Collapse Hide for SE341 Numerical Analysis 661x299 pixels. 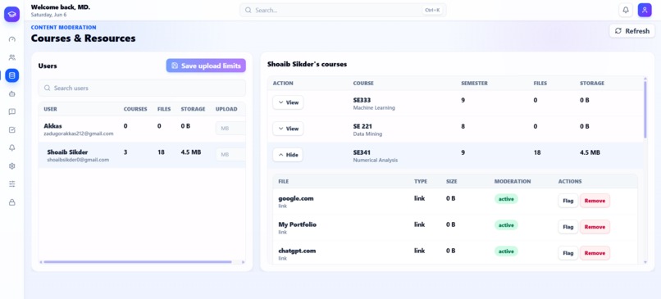288,155
